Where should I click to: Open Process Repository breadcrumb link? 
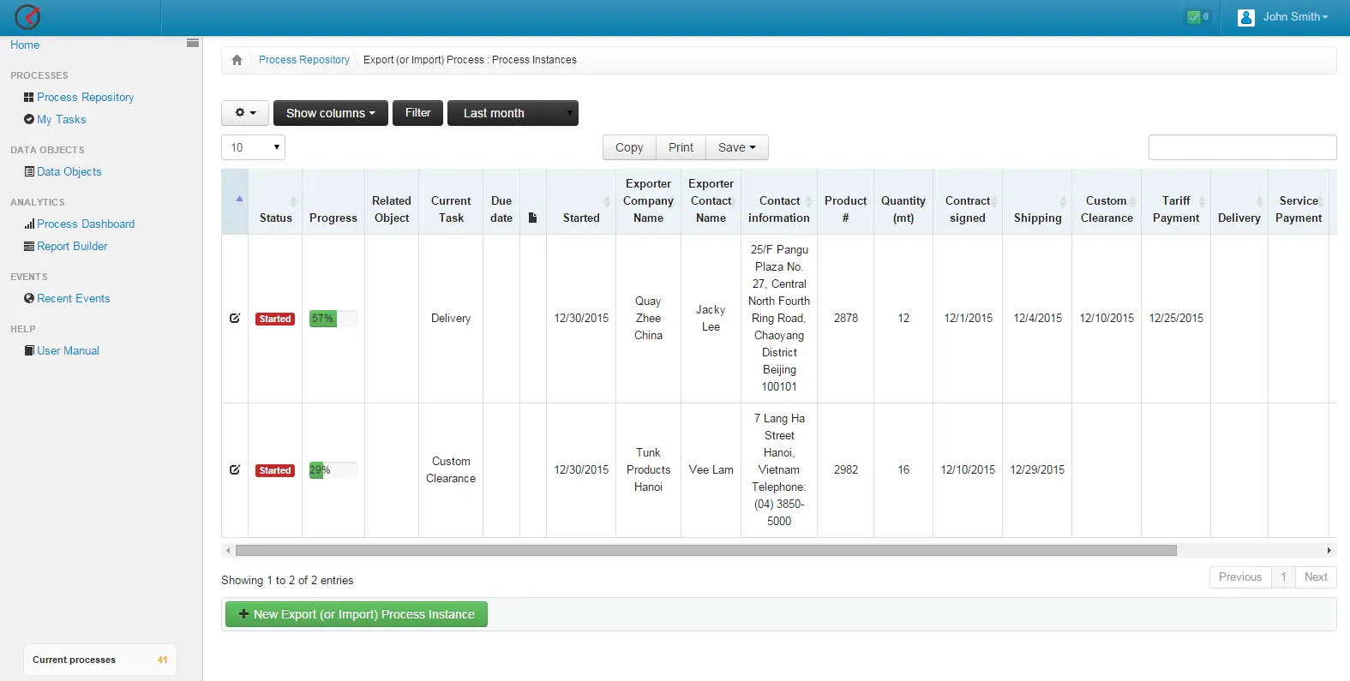(x=304, y=60)
